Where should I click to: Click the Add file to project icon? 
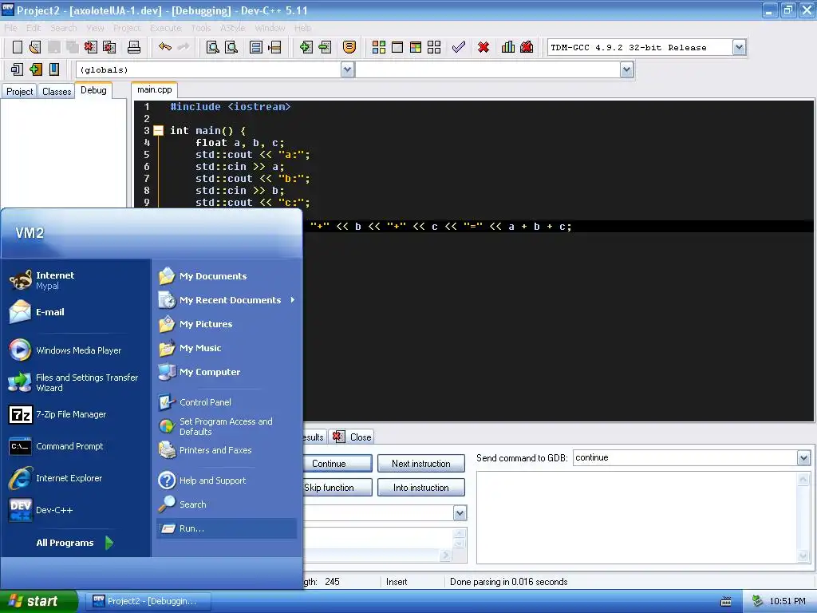(306, 47)
